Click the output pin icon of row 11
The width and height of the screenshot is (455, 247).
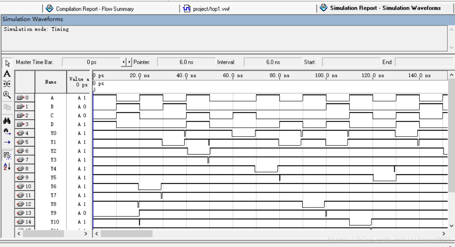(21, 196)
